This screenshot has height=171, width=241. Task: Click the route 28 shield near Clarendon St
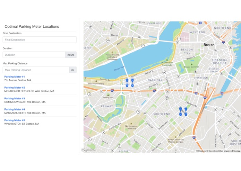tap(164, 72)
